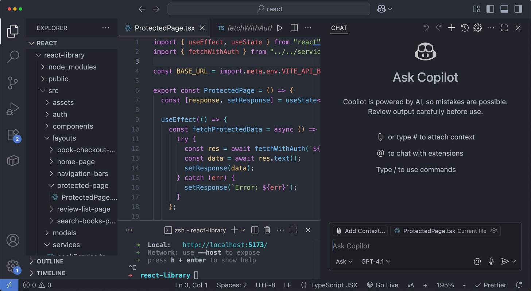Open the Manage gear in activity bar
This screenshot has width=531, height=291.
[13, 266]
